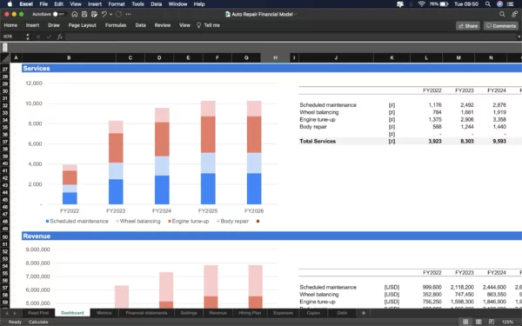Switch to Page Layout view icon

point(478,322)
